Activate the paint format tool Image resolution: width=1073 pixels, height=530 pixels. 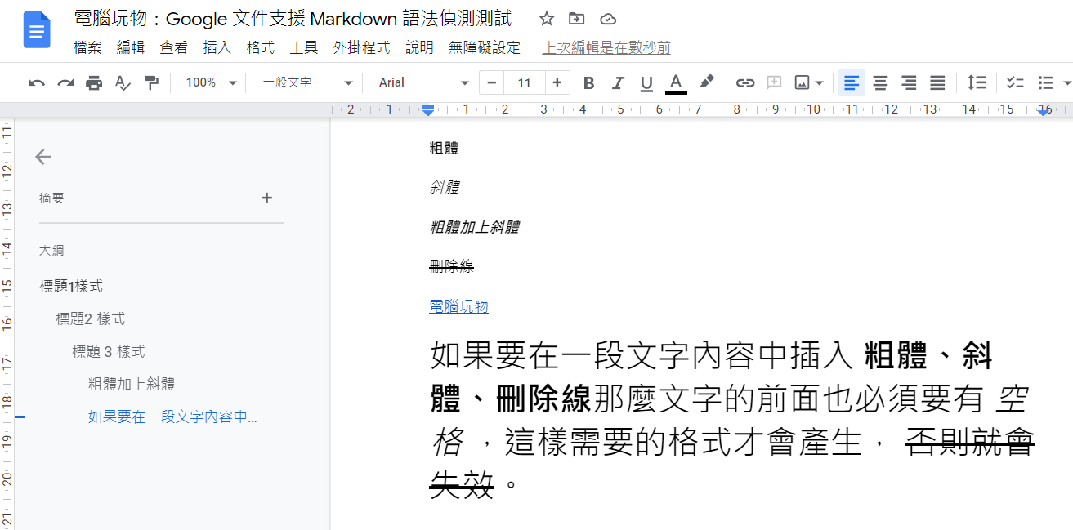[x=151, y=82]
